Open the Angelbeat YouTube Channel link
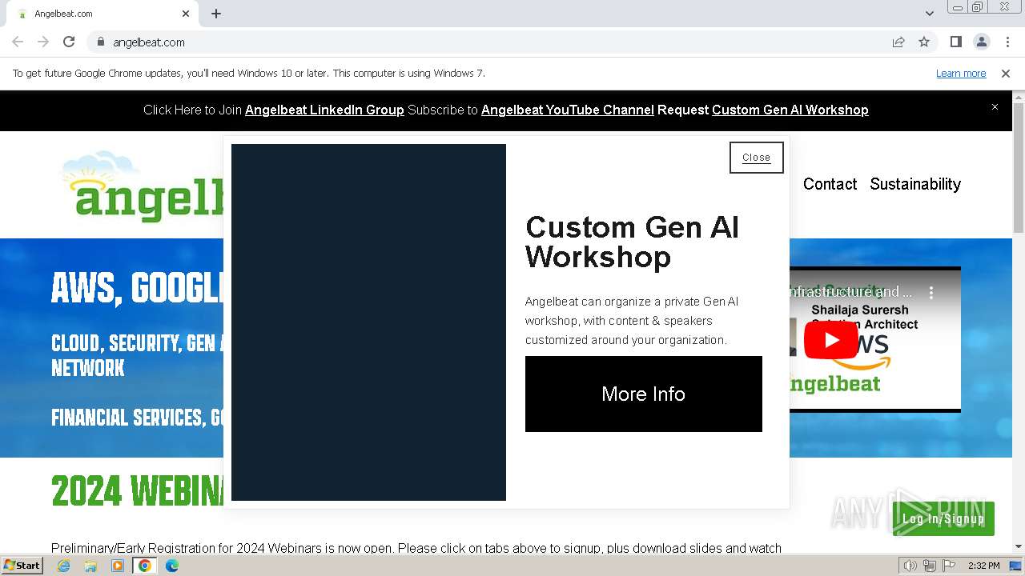This screenshot has height=576, width=1025. [568, 110]
